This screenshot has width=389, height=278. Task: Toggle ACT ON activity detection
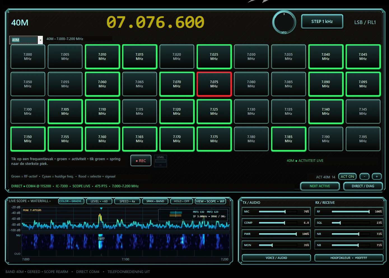(347, 177)
